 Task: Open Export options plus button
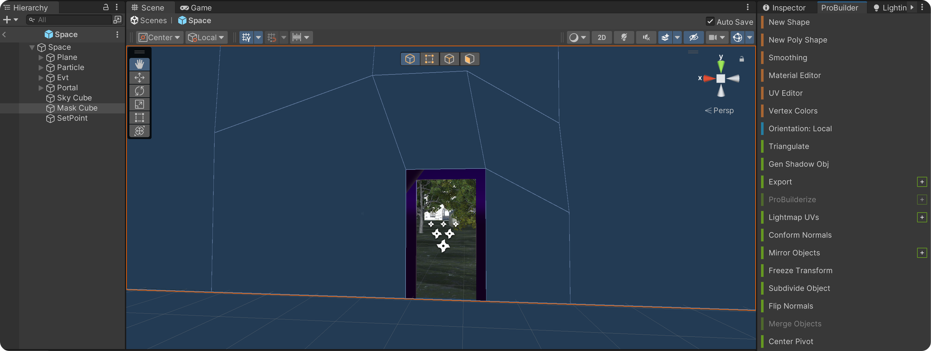pyautogui.click(x=921, y=182)
